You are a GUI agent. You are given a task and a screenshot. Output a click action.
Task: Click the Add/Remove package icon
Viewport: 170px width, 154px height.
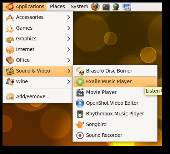click(x=10, y=96)
